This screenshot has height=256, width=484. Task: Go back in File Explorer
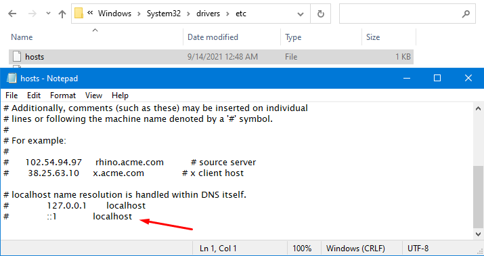coord(12,14)
